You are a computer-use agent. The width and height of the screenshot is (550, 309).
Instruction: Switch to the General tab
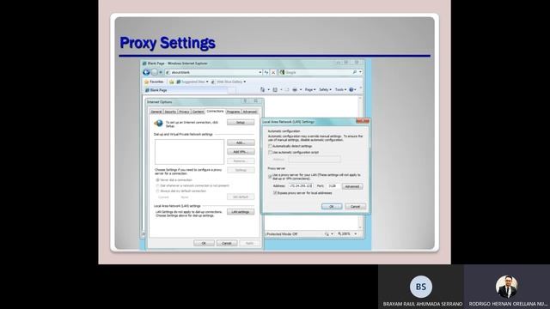pos(156,112)
